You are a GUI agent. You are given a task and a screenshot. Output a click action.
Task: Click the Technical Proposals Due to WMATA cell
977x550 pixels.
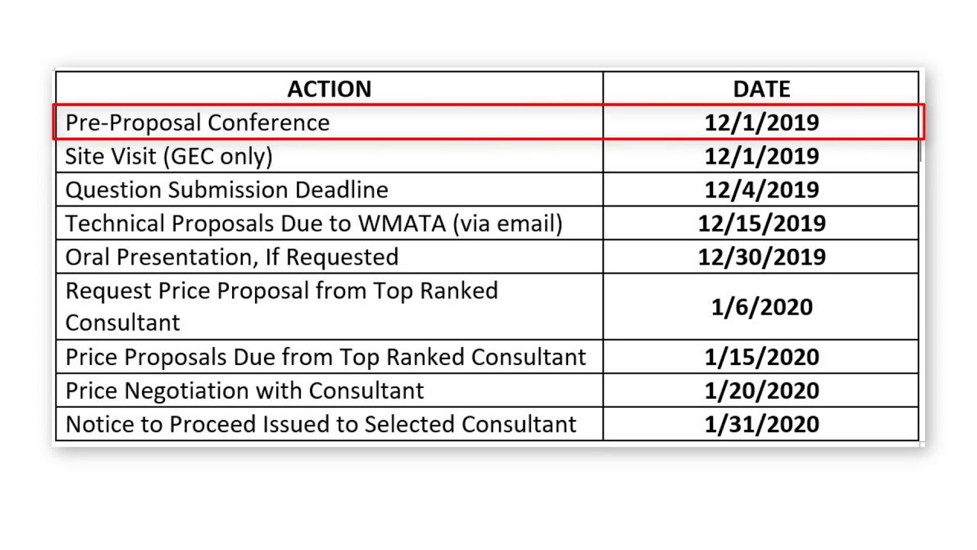[x=329, y=223]
